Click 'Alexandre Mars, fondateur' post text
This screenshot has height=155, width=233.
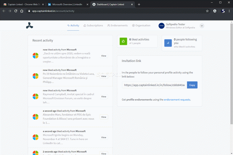point(68,119)
